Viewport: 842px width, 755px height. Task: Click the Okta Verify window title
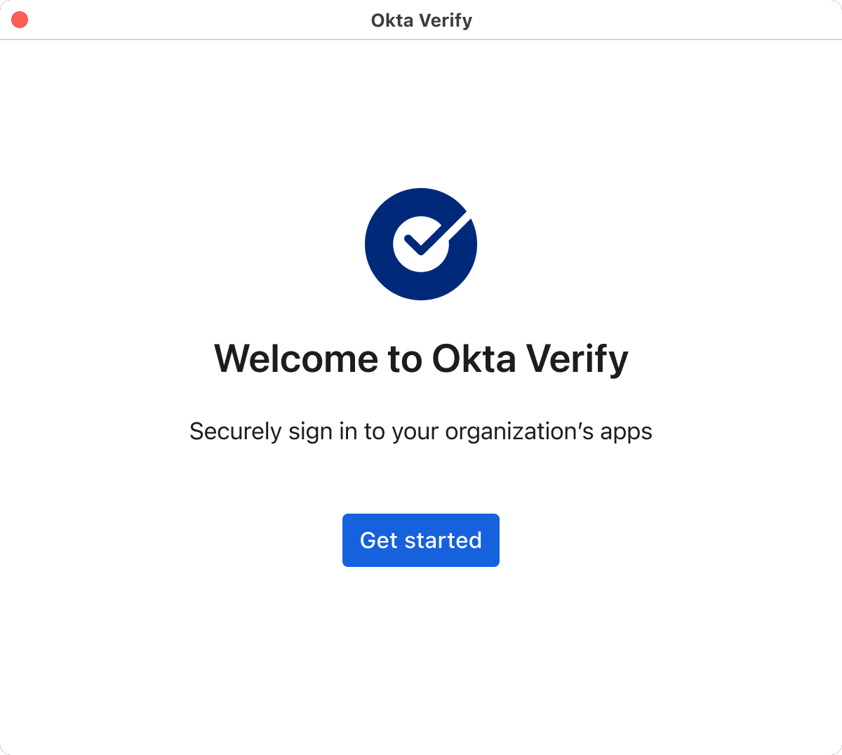pyautogui.click(x=421, y=20)
